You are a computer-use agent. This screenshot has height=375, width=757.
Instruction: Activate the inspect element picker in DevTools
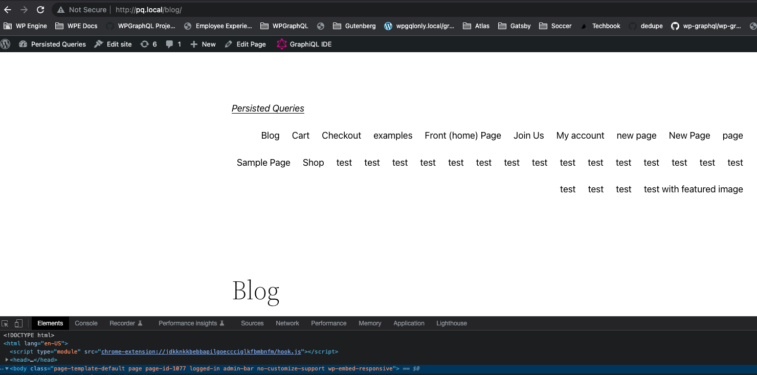(5, 323)
